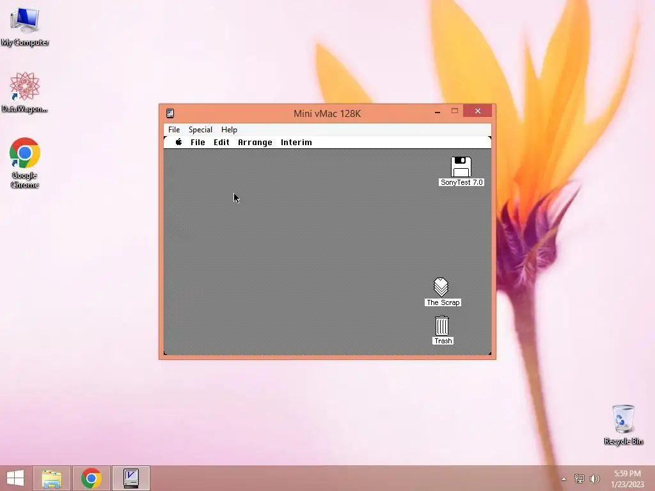This screenshot has width=655, height=491.
Task: Maximize the Mini vMac window
Action: coord(455,111)
